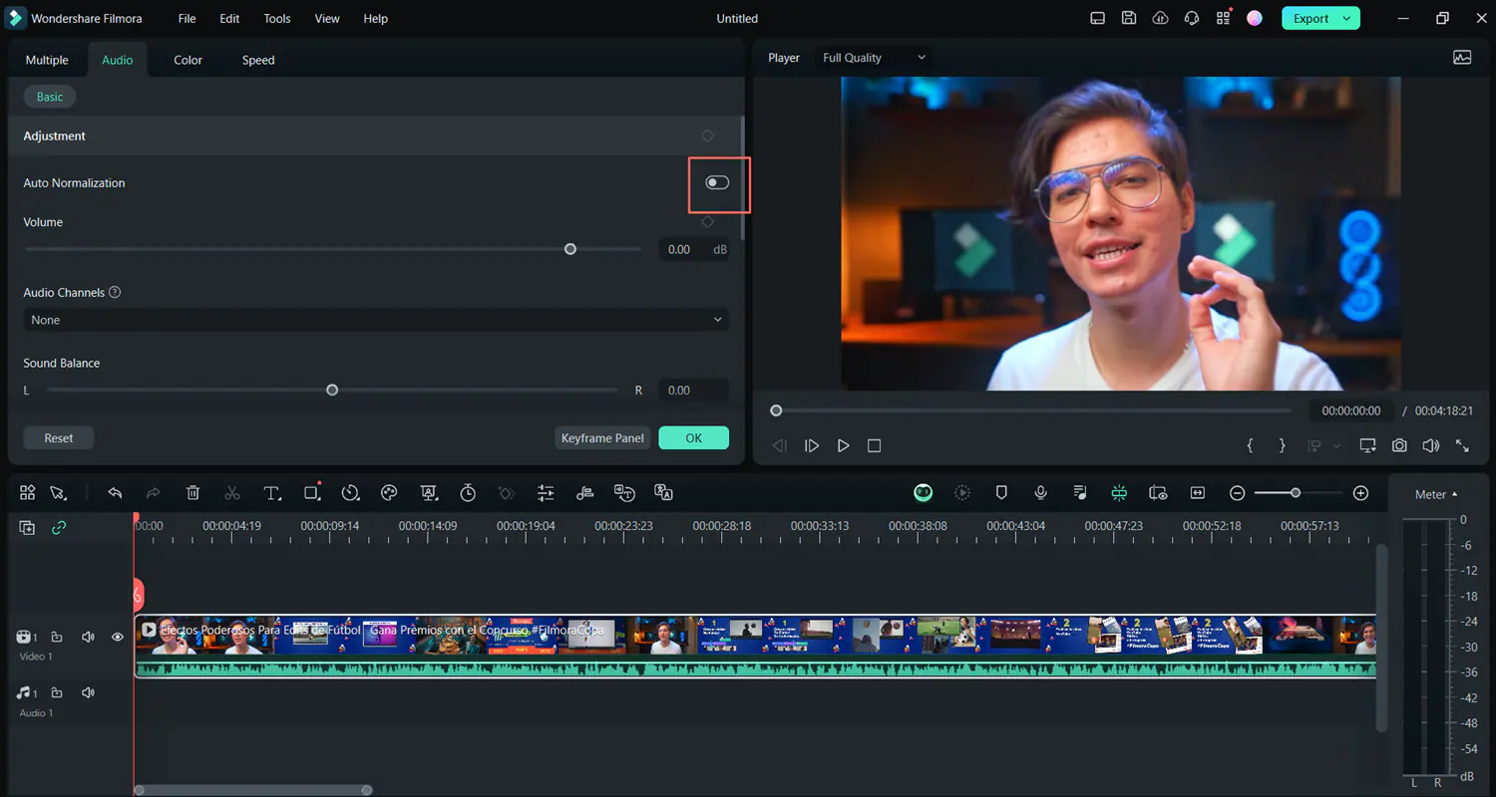The image size is (1496, 797).
Task: Click the Keyframe Panel button
Action: 602,438
